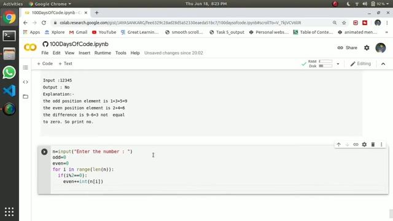Move cell up with arrow icon
Viewport: 393px width, 221px height.
pyautogui.click(x=338, y=145)
